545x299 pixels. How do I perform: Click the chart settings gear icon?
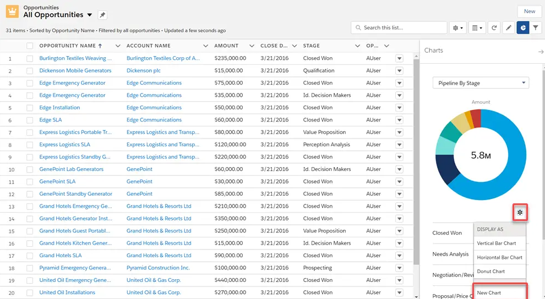click(520, 212)
